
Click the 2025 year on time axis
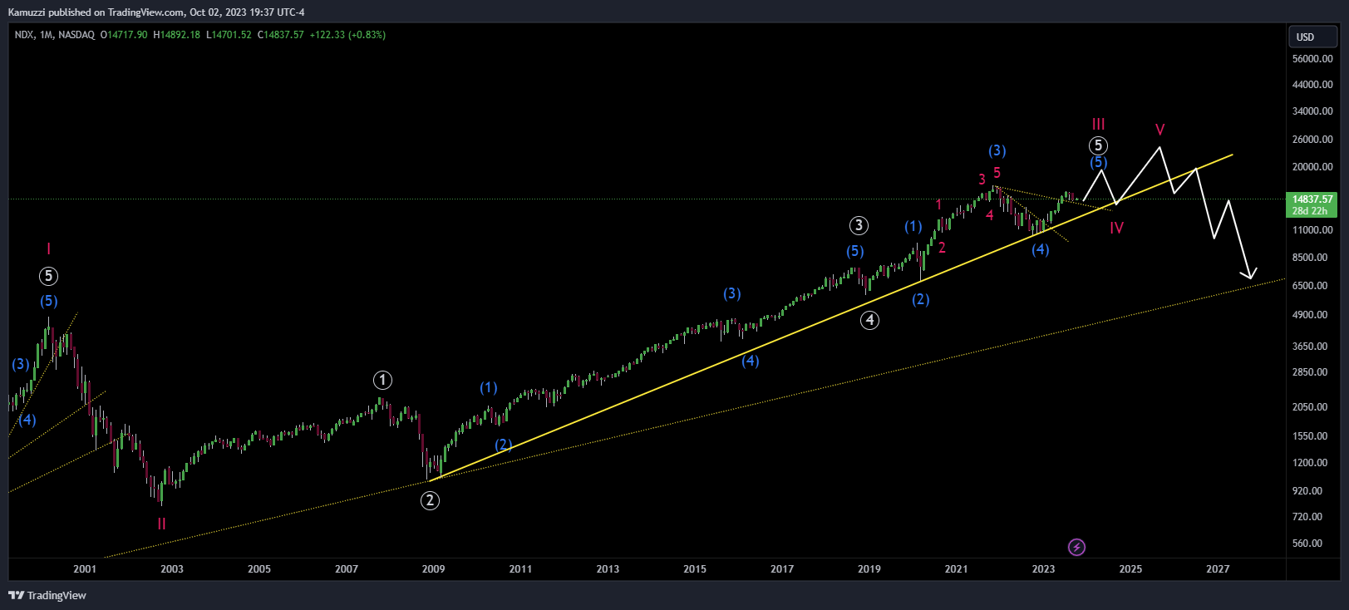(1130, 569)
